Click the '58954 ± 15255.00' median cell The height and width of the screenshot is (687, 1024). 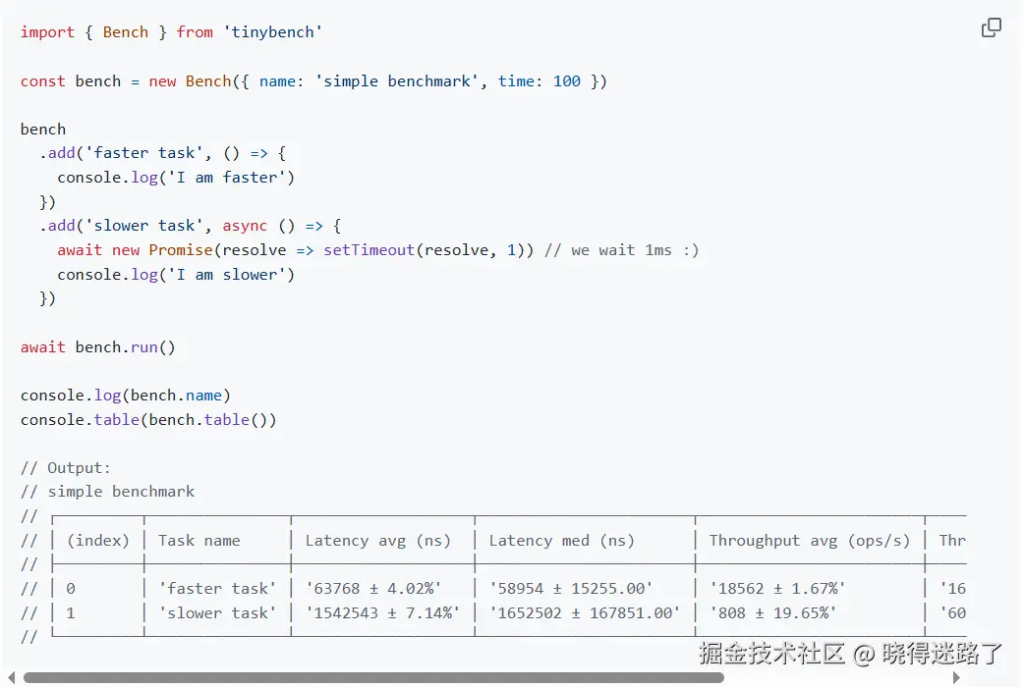[x=571, y=589]
